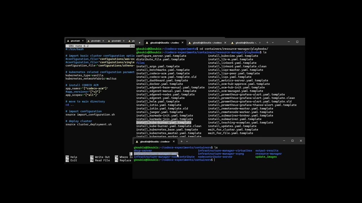Click nano '^\ Replace' shortcut
Image resolution: width=362 pixels, height=203 pixels.
tap(123, 160)
